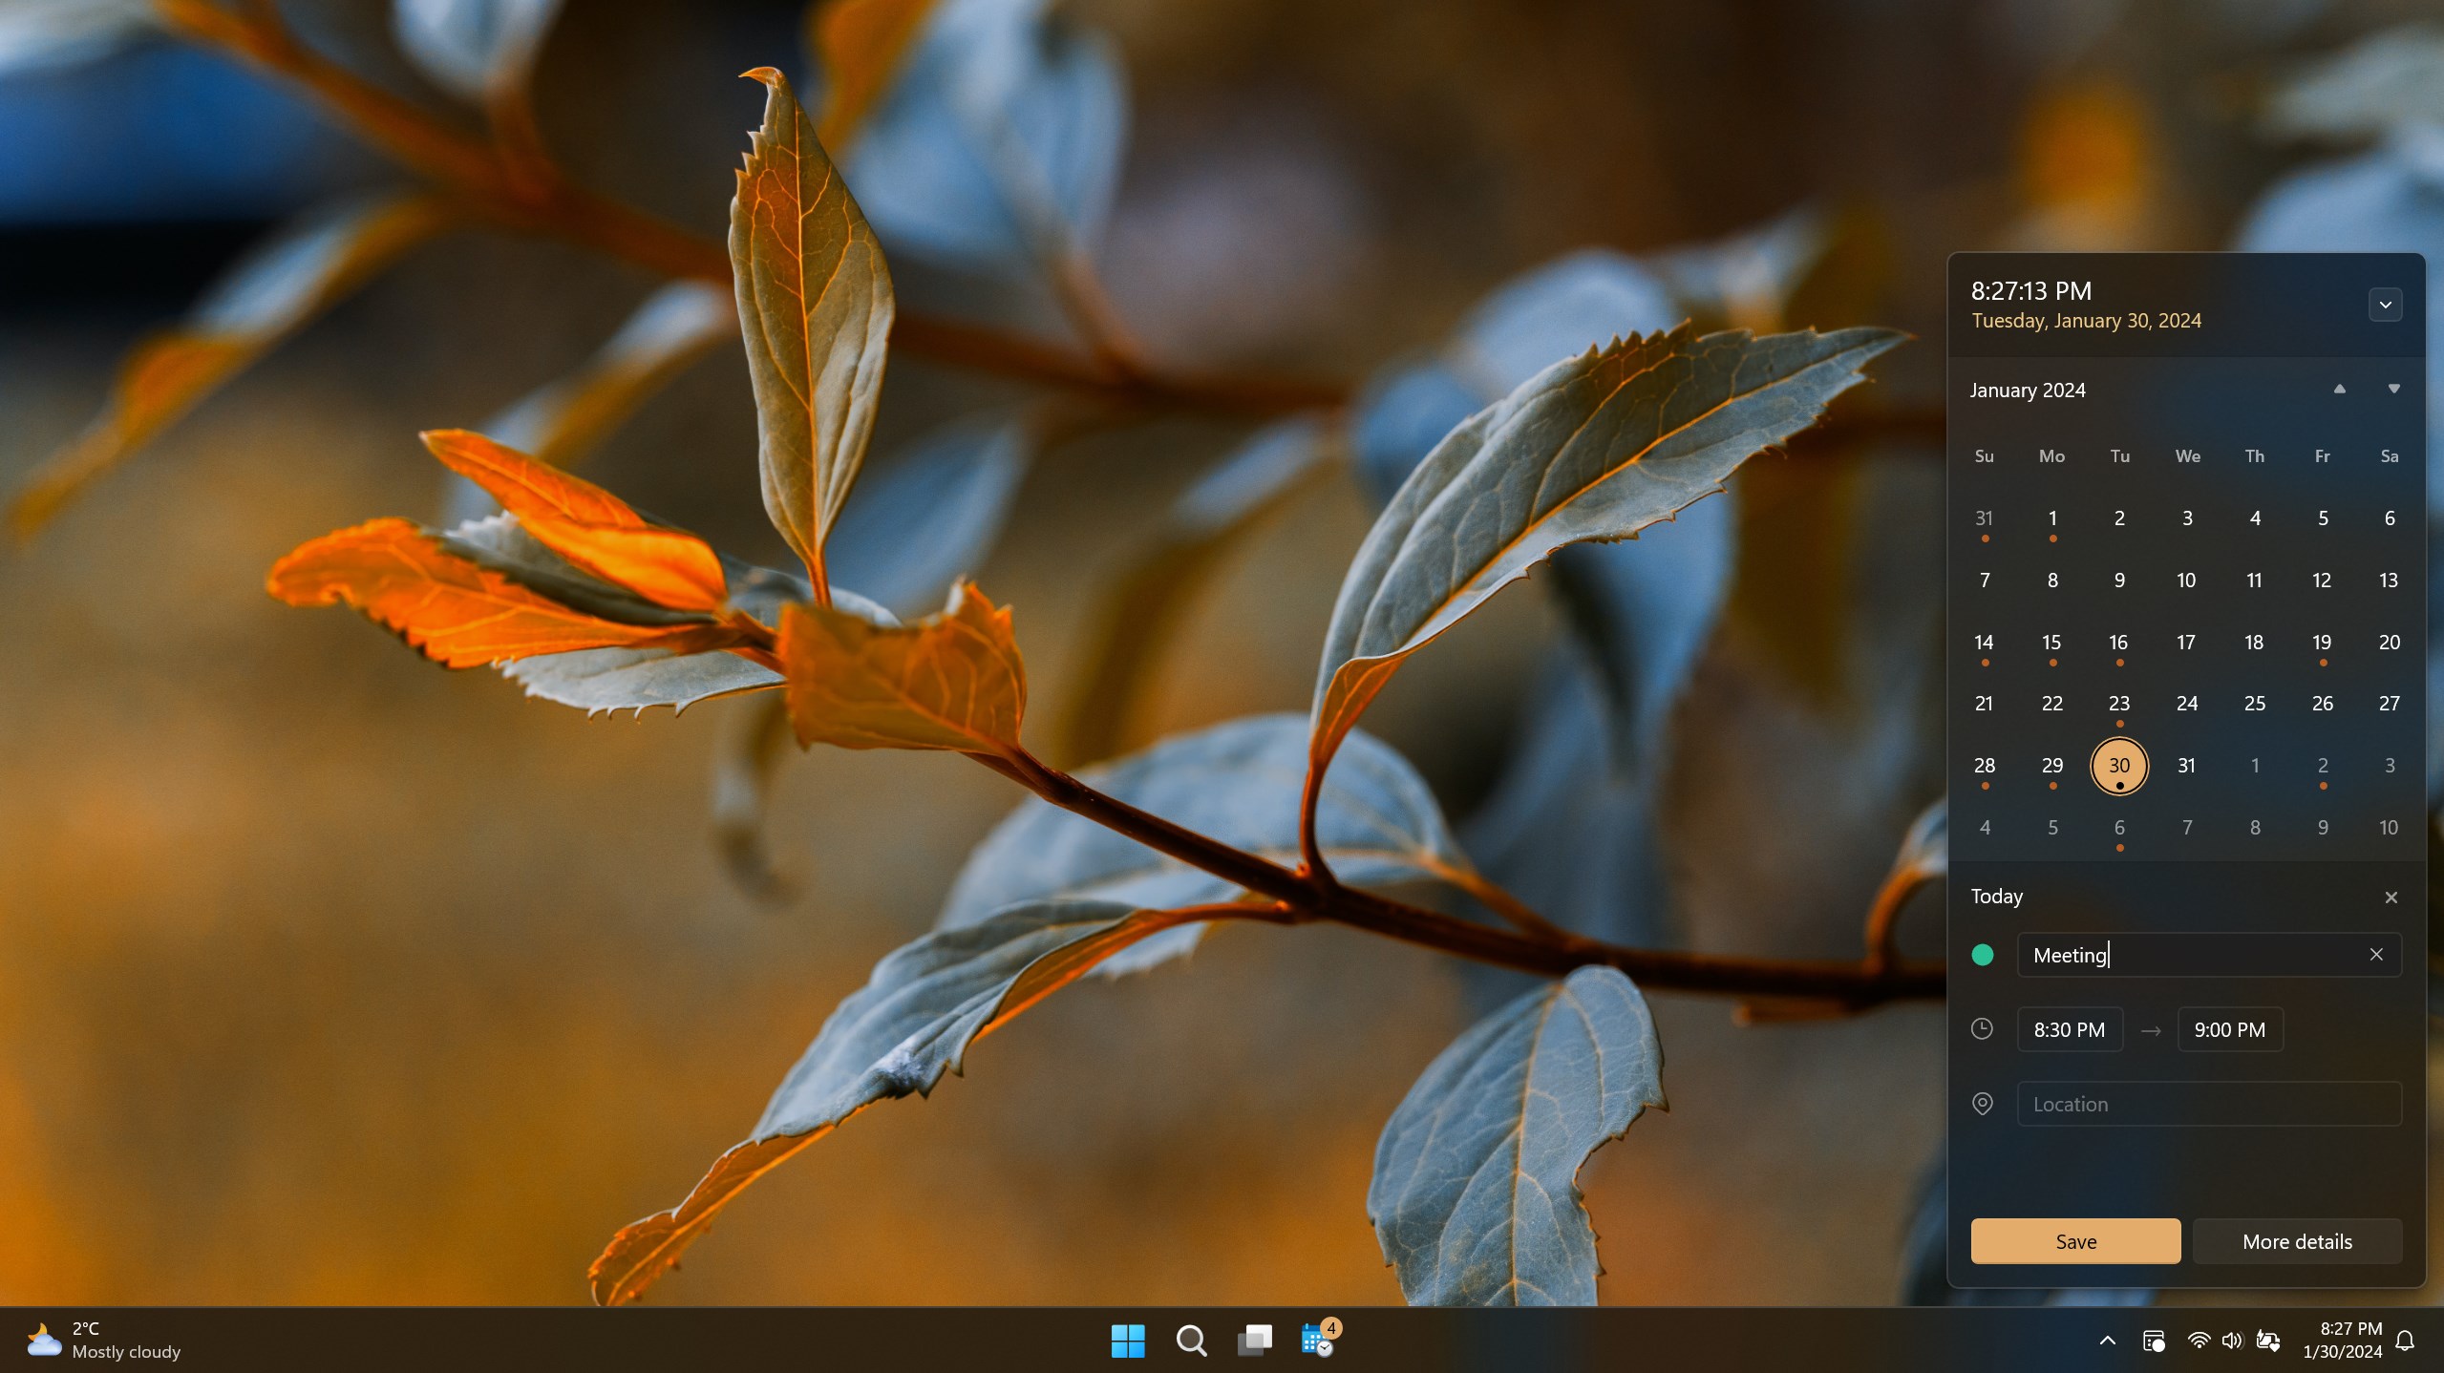This screenshot has width=2444, height=1373.
Task: Open the Start menu
Action: 1128,1340
